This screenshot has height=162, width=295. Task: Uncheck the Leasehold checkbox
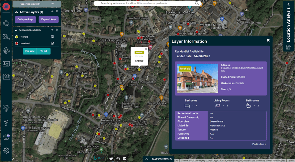[x=52, y=43]
